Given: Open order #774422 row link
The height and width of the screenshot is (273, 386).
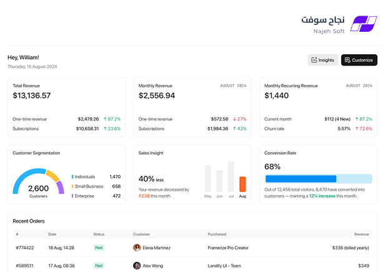Looking at the screenshot, I should click(x=192, y=247).
